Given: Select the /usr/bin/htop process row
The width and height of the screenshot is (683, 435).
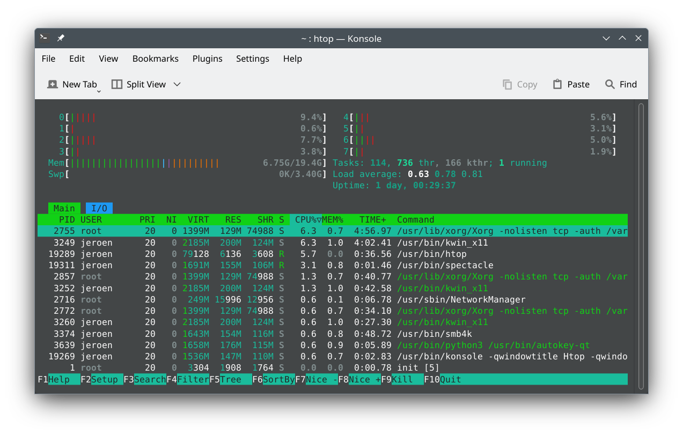Looking at the screenshot, I should (x=333, y=254).
